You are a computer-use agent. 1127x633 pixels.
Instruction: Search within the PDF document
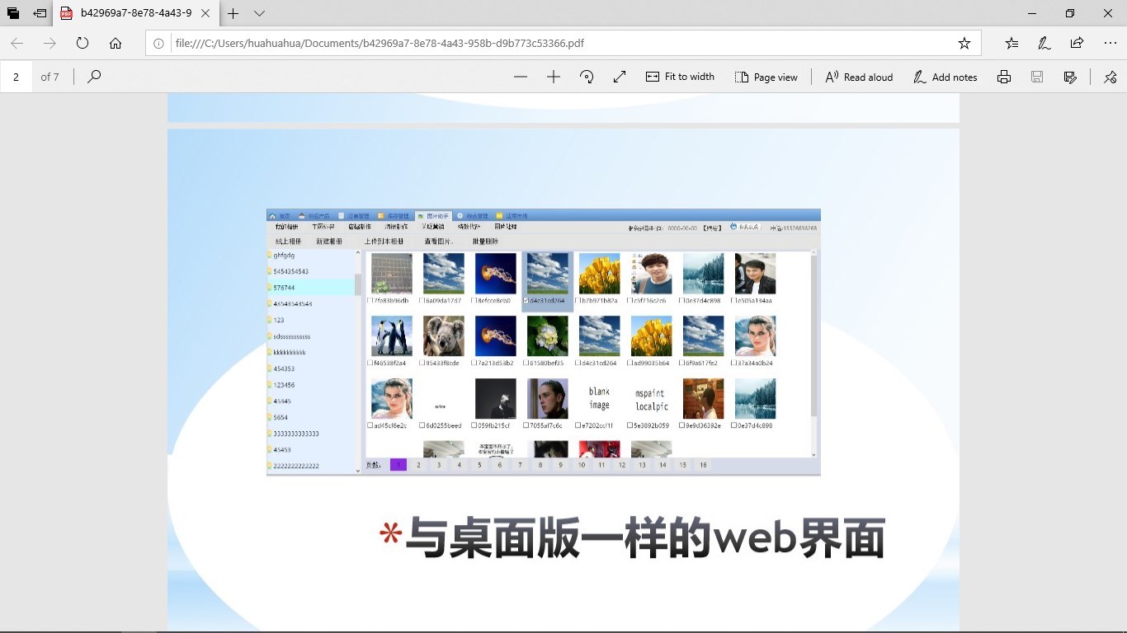[94, 77]
